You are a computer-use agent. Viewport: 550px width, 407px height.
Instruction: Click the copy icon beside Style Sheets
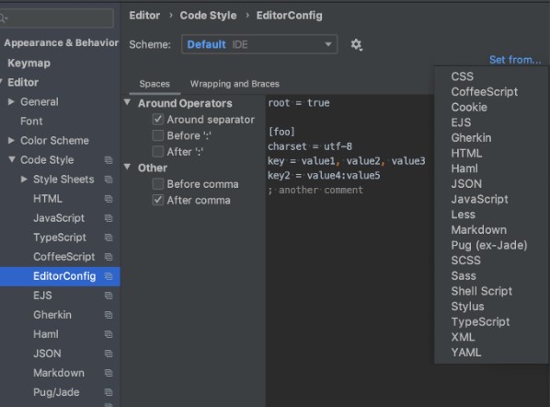[109, 180]
